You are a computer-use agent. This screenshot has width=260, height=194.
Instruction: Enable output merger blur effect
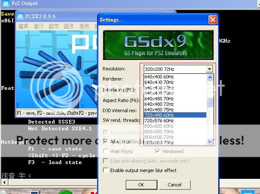click(106, 170)
